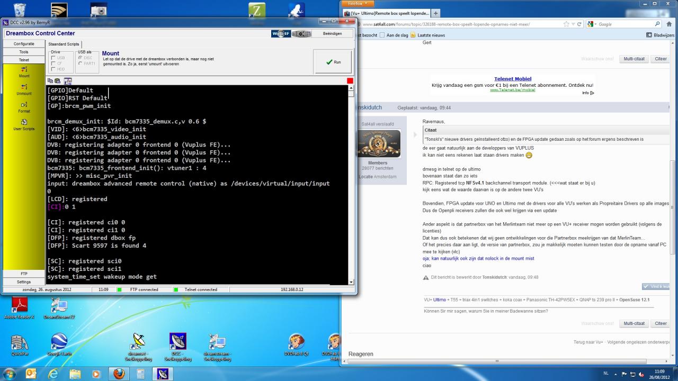The width and height of the screenshot is (678, 381).
Task: Select the Mount script icon in DCC sidebar
Action: [24, 69]
